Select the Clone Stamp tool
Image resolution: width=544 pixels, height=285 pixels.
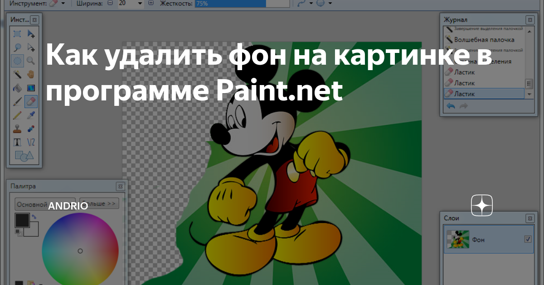pyautogui.click(x=17, y=128)
